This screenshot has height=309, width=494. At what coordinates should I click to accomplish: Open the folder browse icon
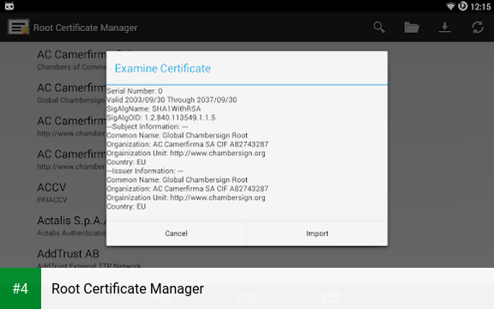click(412, 27)
